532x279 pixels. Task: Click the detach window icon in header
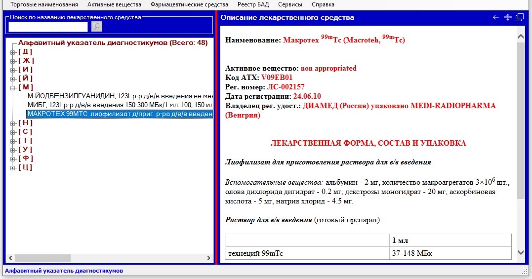[520, 17]
